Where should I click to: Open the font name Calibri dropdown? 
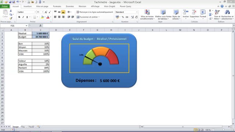coord(35,12)
